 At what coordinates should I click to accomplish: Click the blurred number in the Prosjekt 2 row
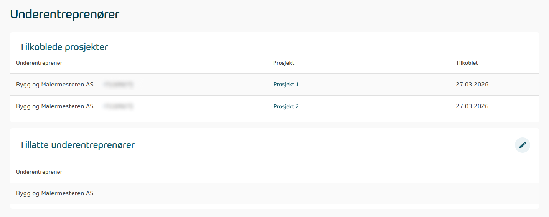pyautogui.click(x=118, y=106)
